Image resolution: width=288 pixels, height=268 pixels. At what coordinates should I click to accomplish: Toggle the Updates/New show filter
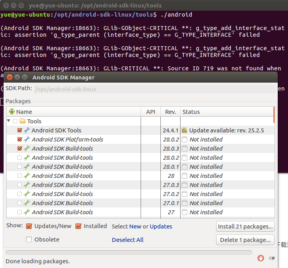pos(29,226)
